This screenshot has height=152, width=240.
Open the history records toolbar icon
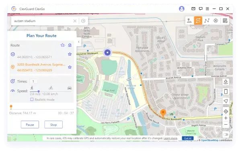click(225, 20)
